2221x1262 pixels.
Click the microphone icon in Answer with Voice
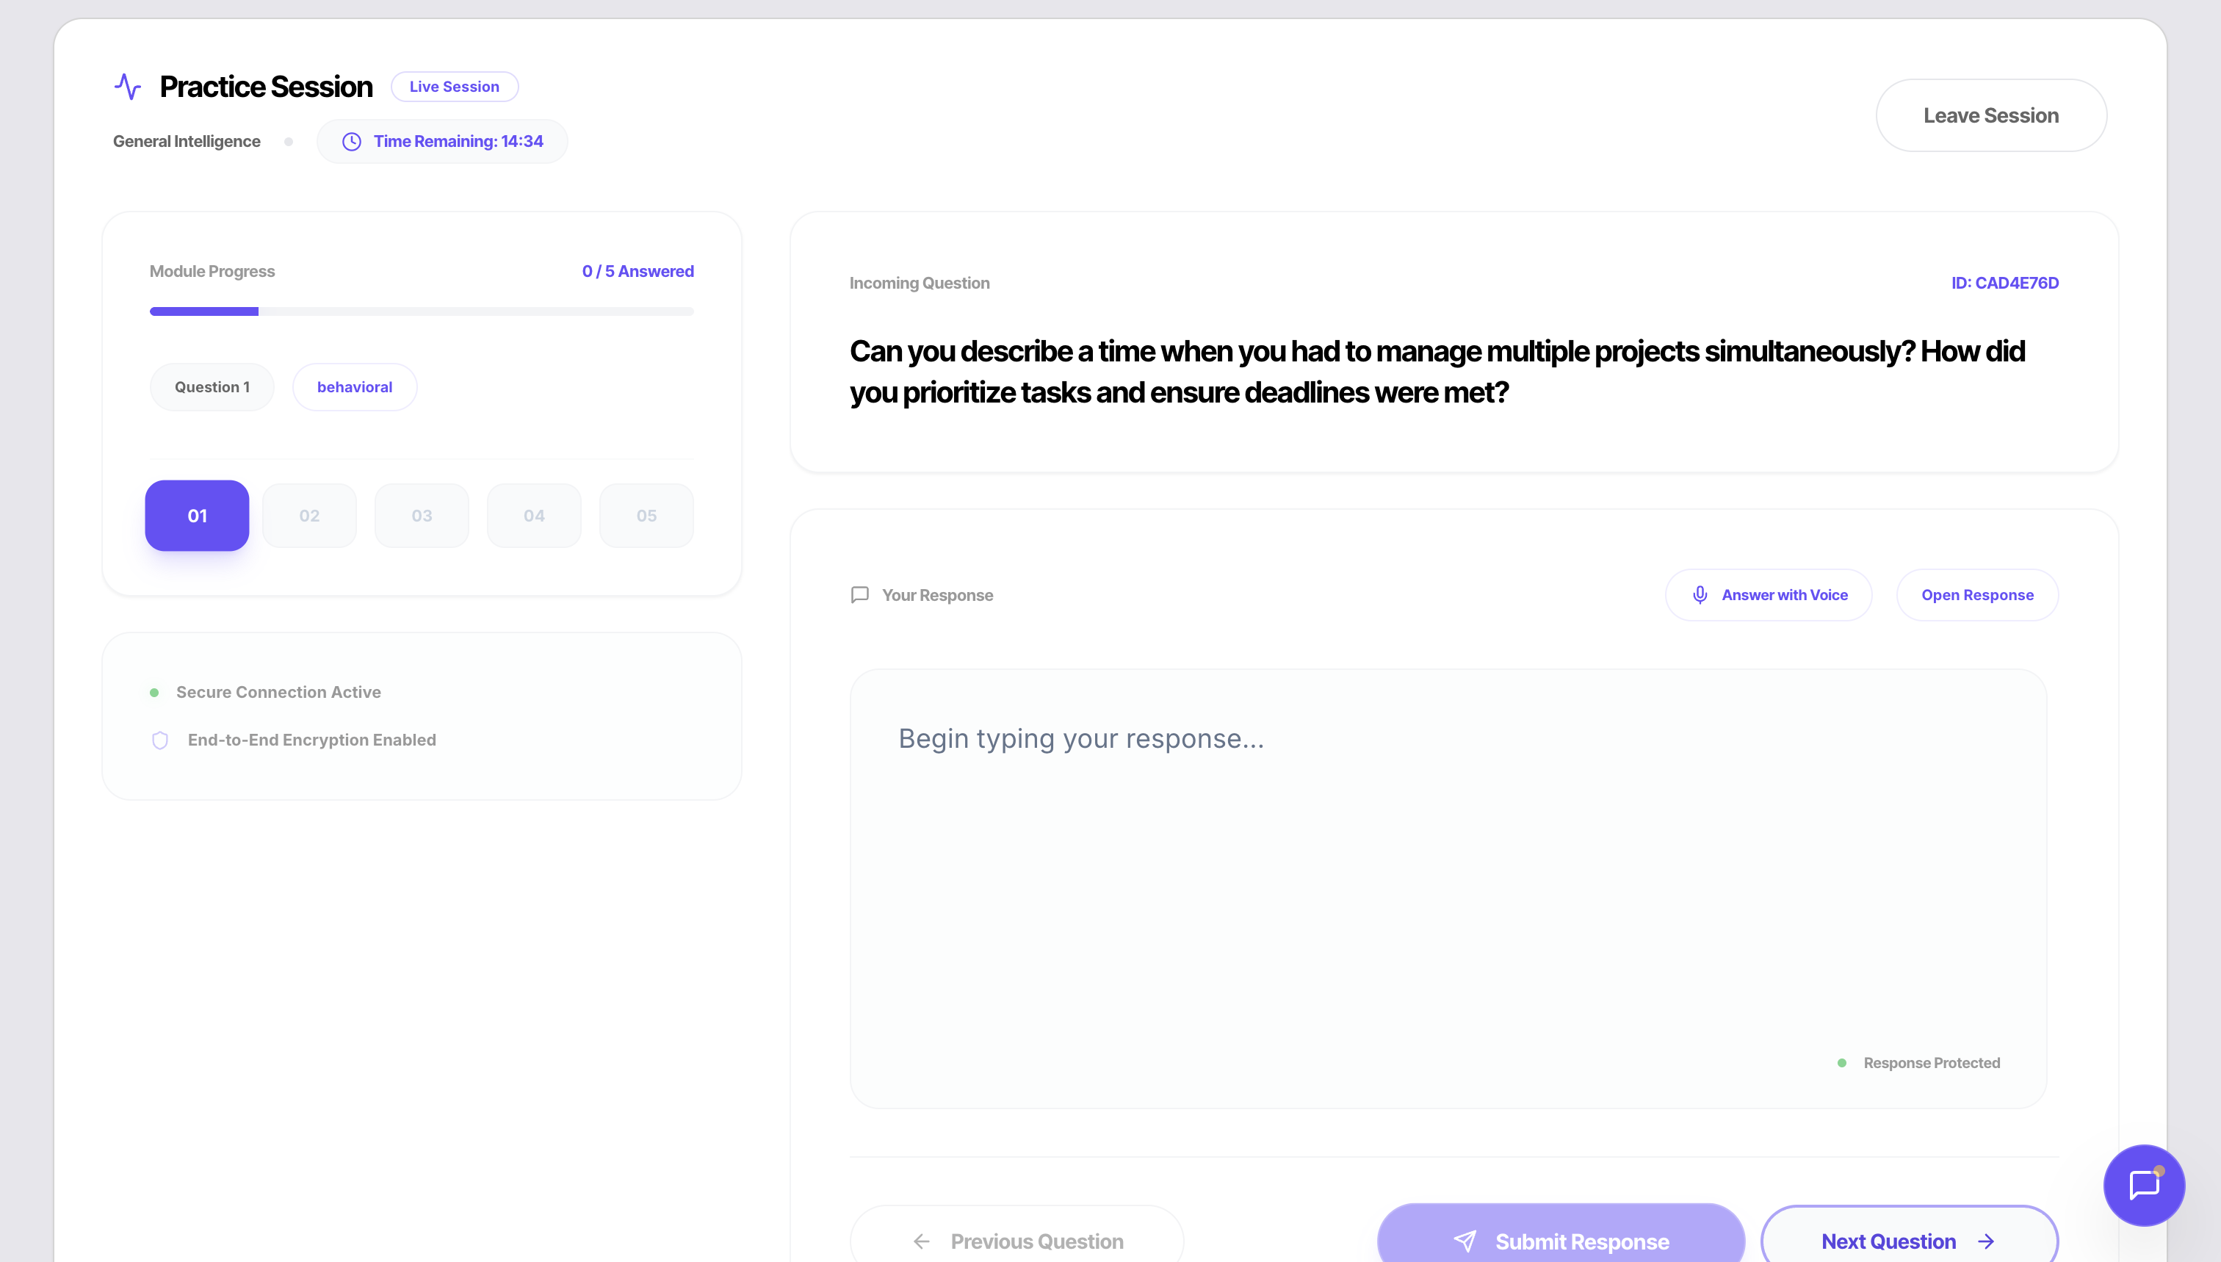click(x=1700, y=594)
